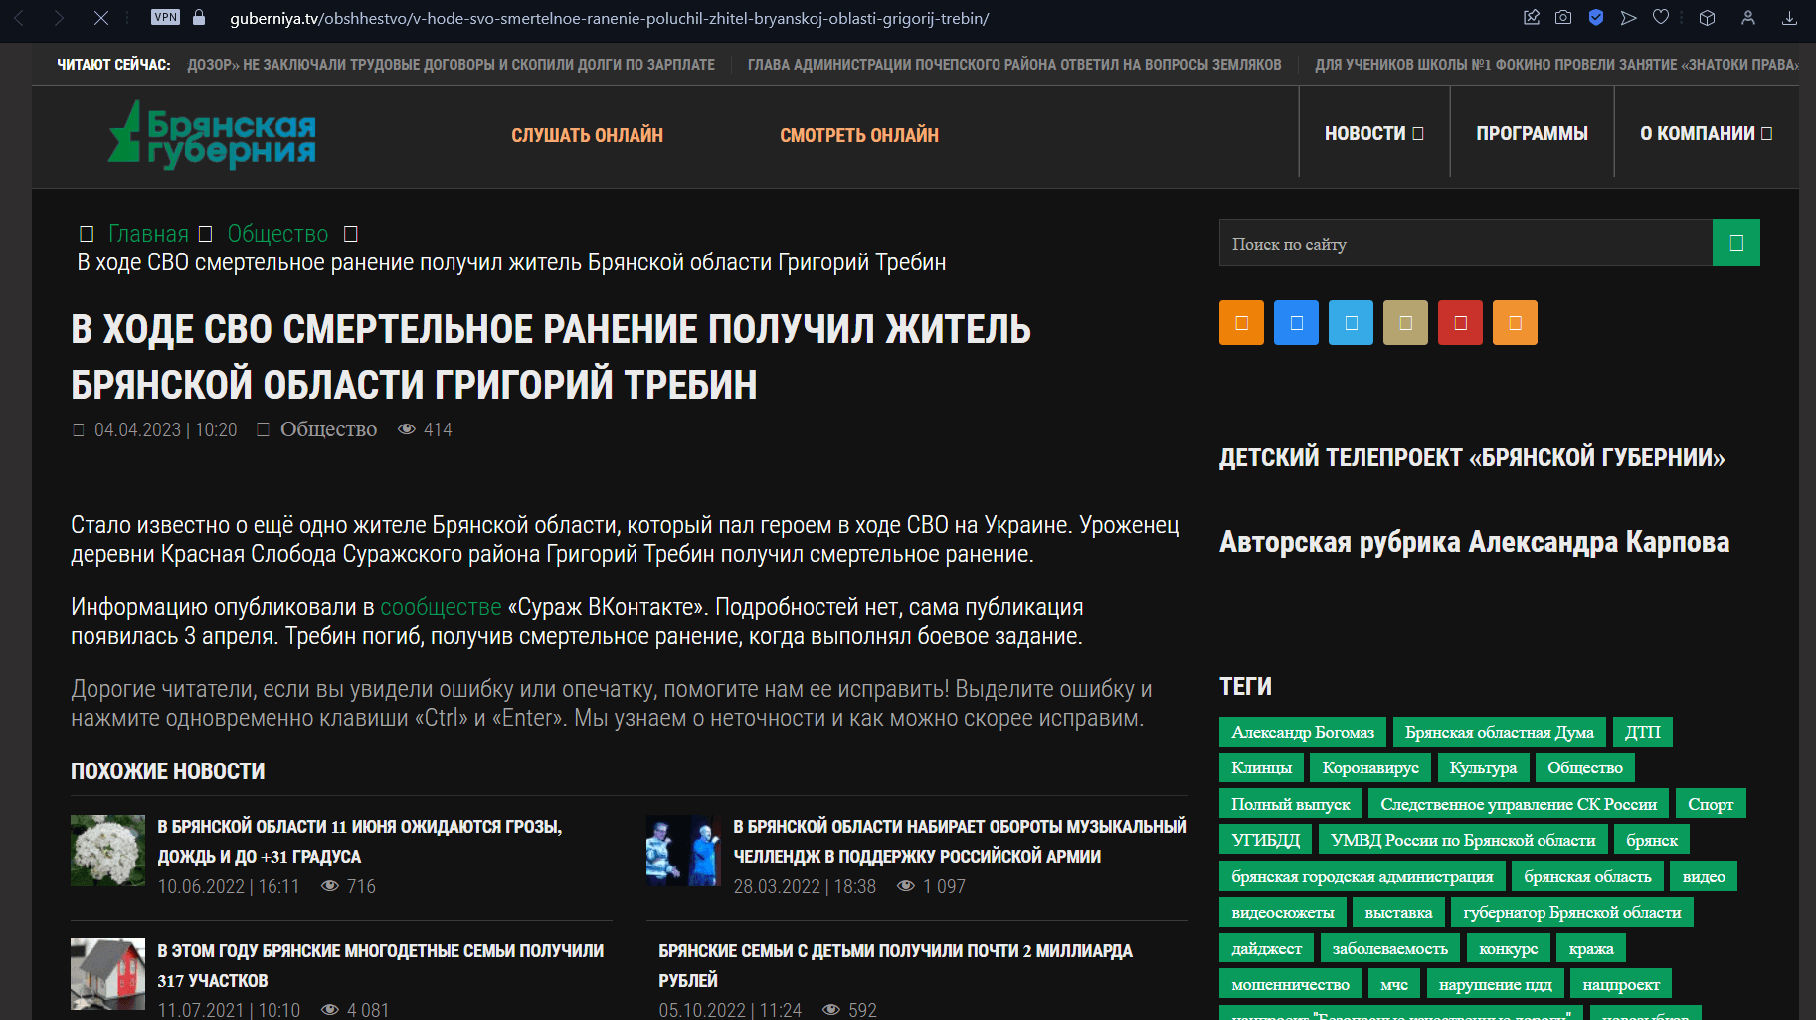1816x1020 pixels.
Task: Open the blue shield ad blocker icon
Action: coord(1596,18)
